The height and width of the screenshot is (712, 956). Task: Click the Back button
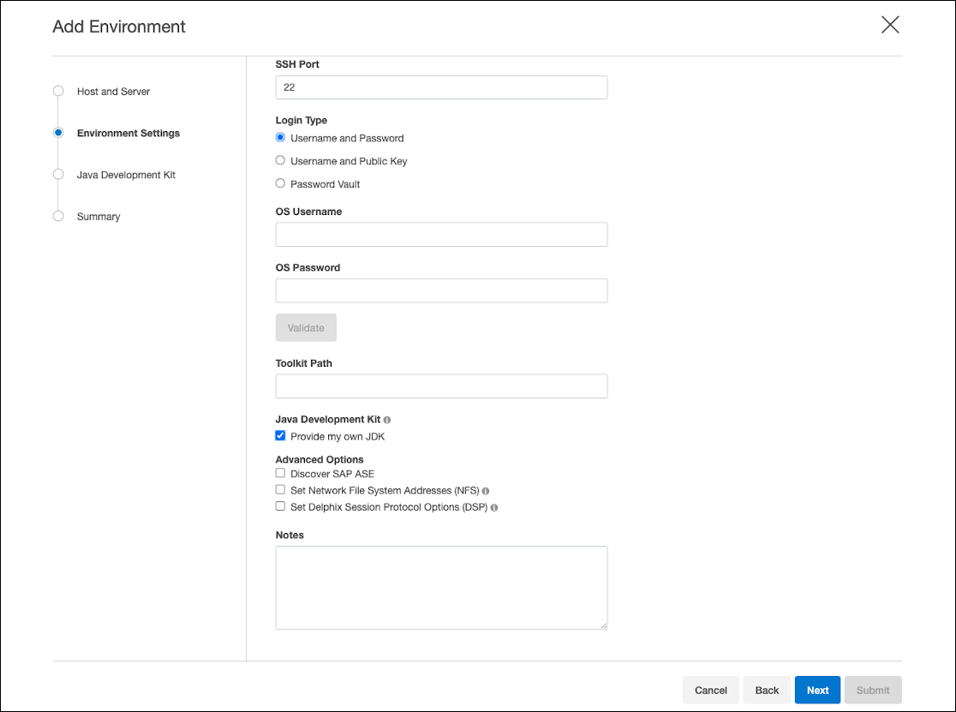[767, 690]
